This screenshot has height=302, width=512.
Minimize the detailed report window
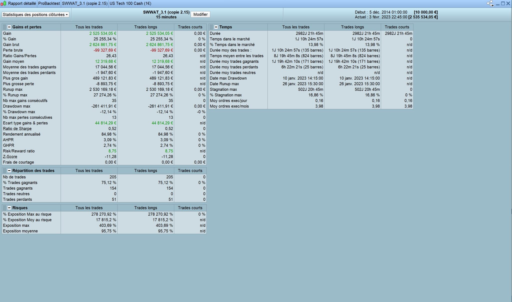point(498,3)
